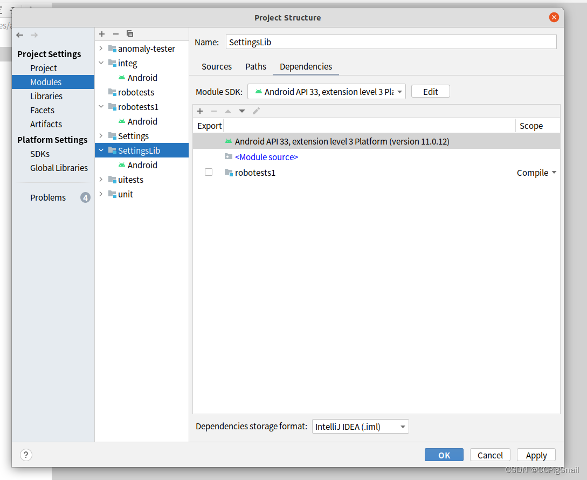
Task: Select the unit module
Action: coord(126,195)
